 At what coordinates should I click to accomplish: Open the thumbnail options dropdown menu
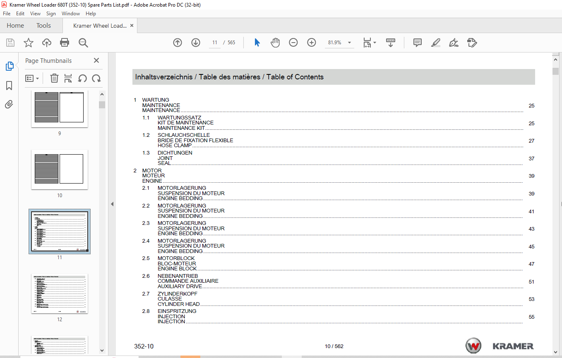tap(32, 78)
